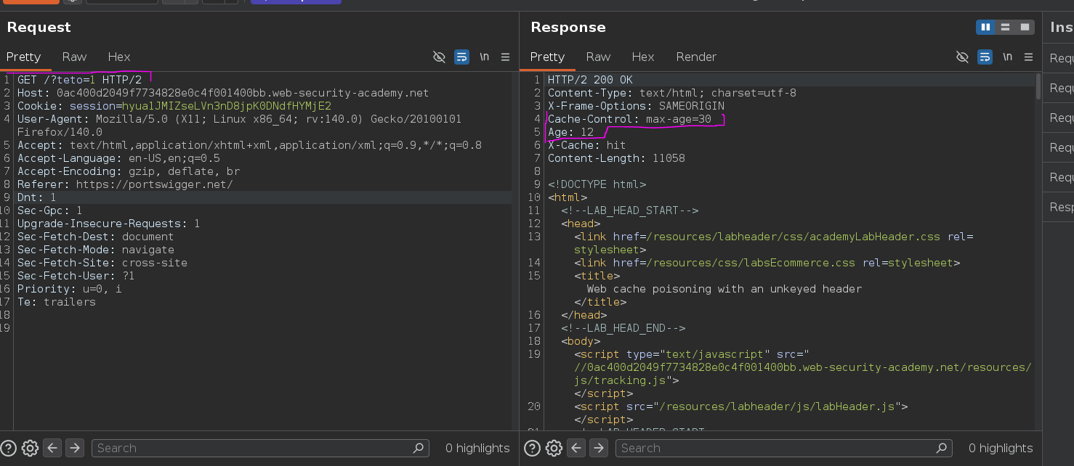Open the Response Render tab

[x=696, y=57]
